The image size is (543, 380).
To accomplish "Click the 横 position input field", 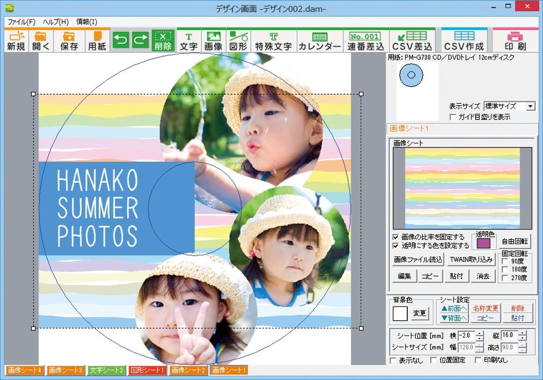I will pos(467,335).
